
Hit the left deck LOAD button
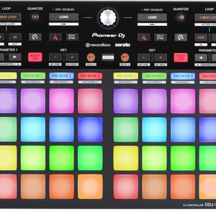point(64,17)
